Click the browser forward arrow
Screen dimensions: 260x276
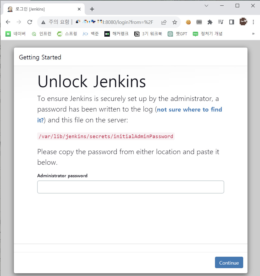(x=19, y=22)
